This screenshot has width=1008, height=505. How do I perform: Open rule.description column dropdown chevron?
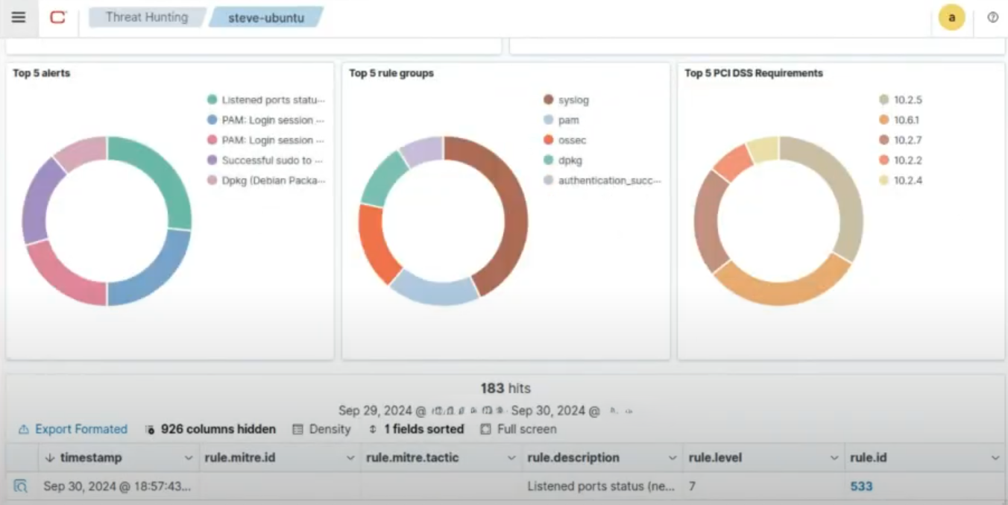pos(672,458)
